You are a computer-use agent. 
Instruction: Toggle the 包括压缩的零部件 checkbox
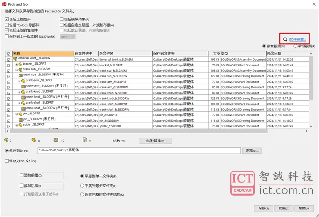(7, 30)
